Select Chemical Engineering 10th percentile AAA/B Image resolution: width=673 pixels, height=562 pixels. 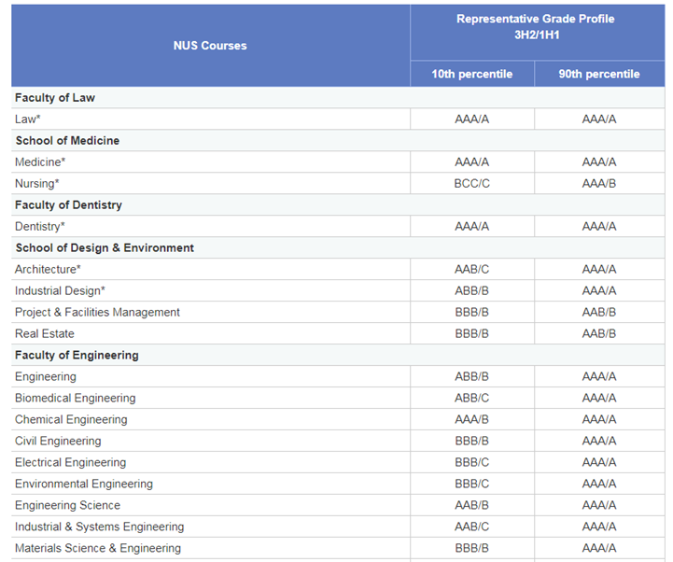click(472, 419)
